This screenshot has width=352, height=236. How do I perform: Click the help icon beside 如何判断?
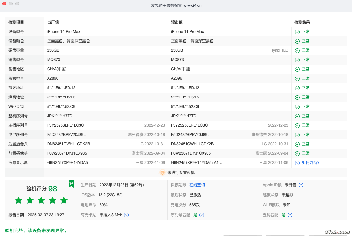pos(297,163)
